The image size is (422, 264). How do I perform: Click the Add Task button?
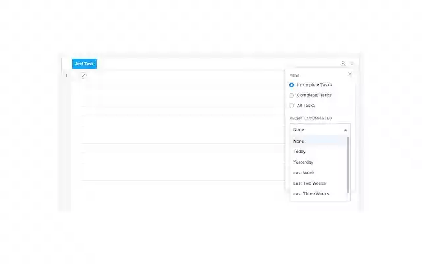coord(84,63)
